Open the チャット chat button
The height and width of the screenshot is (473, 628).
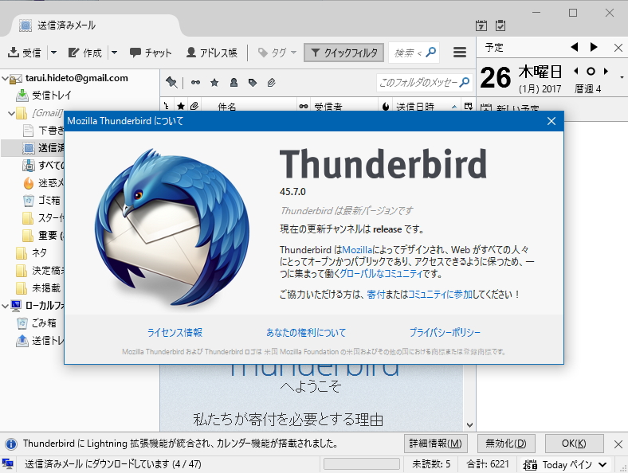(151, 53)
